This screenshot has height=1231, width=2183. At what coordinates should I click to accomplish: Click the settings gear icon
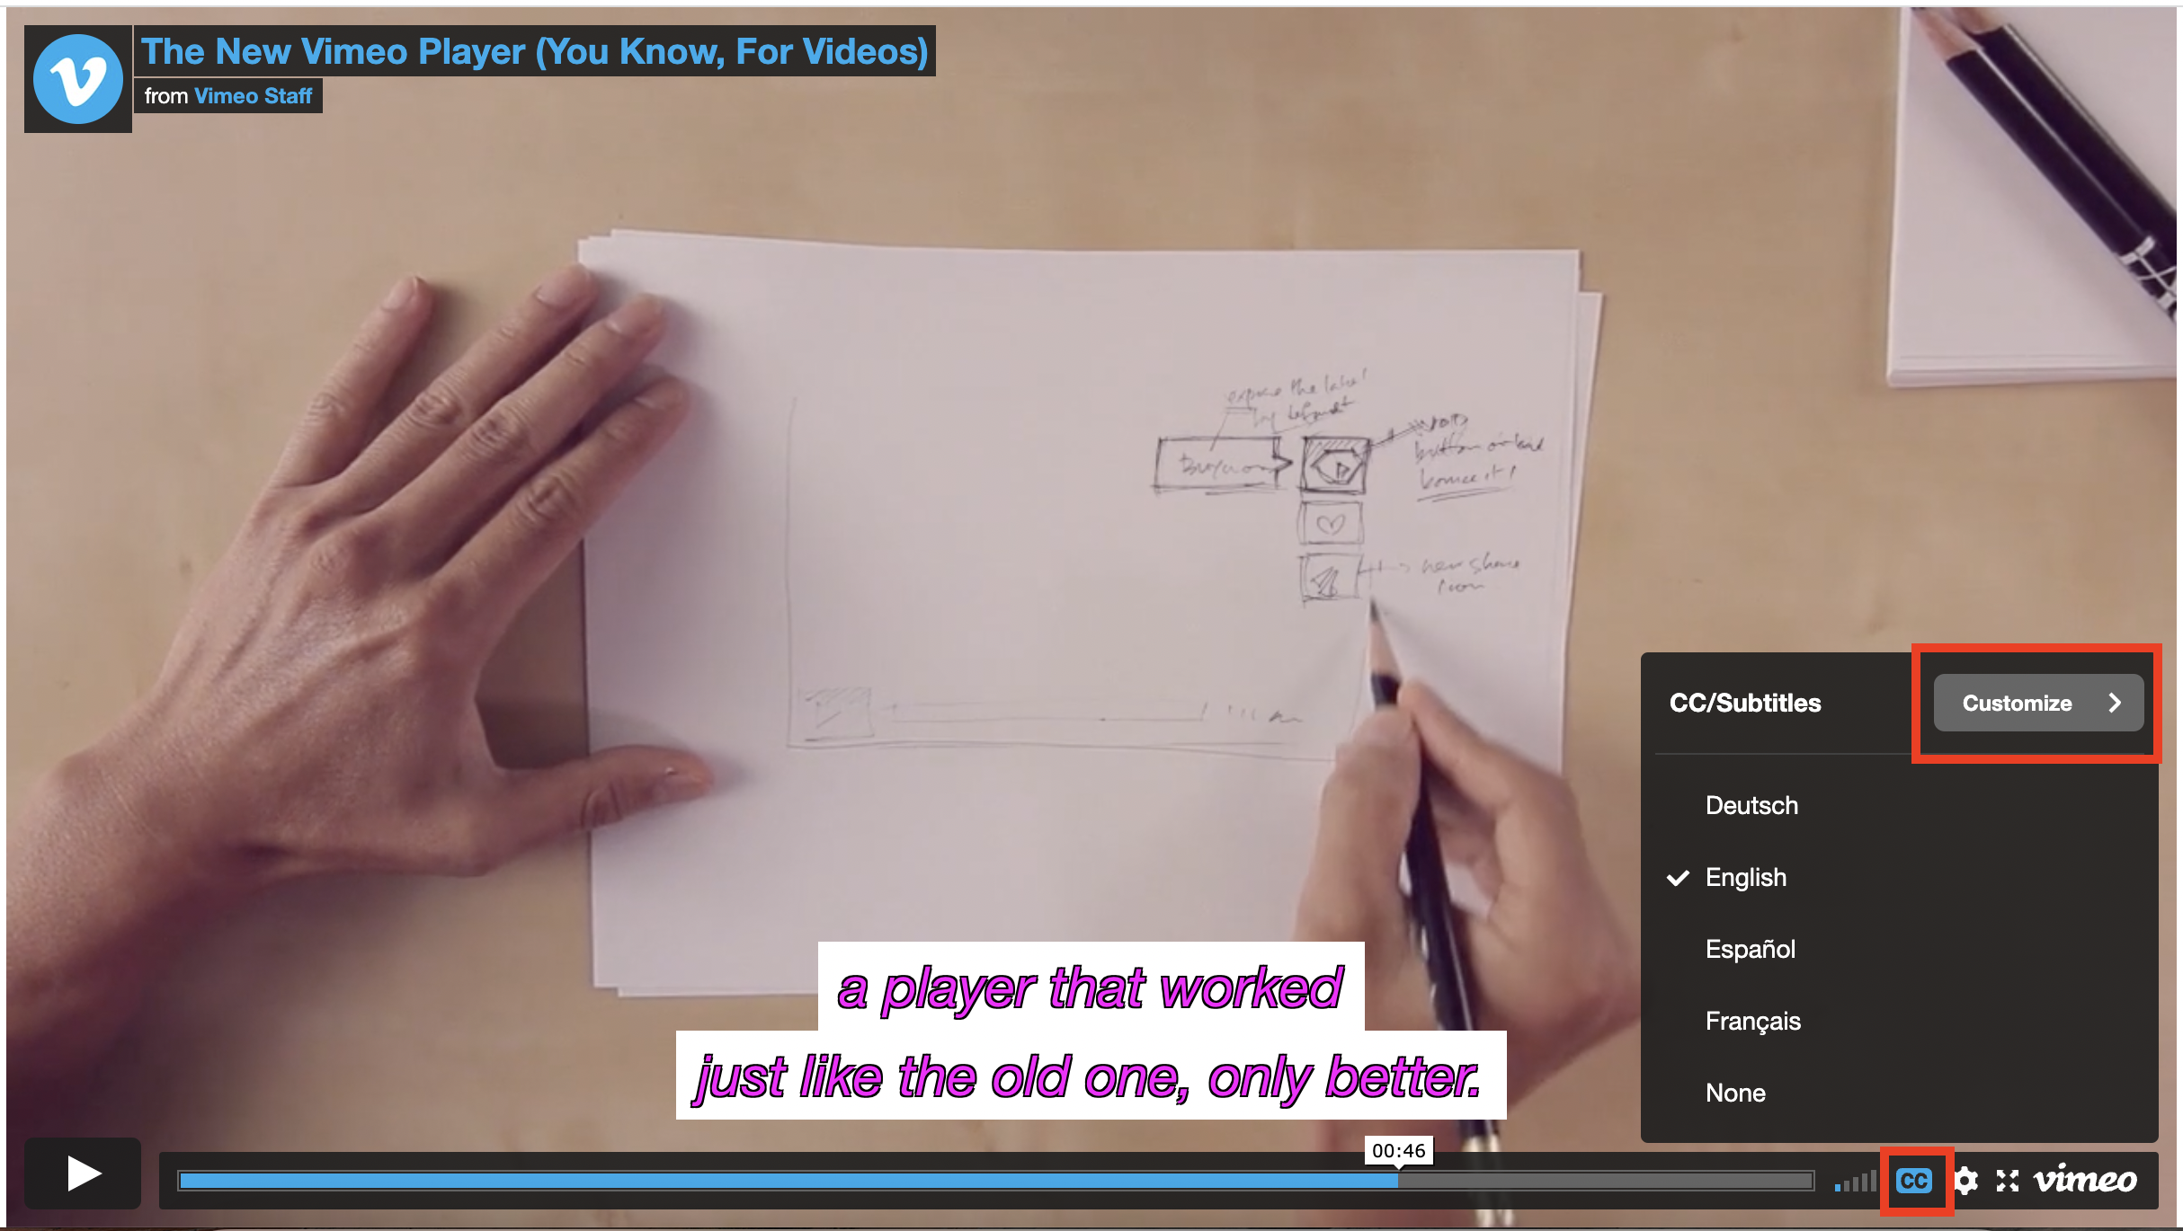tap(1965, 1182)
